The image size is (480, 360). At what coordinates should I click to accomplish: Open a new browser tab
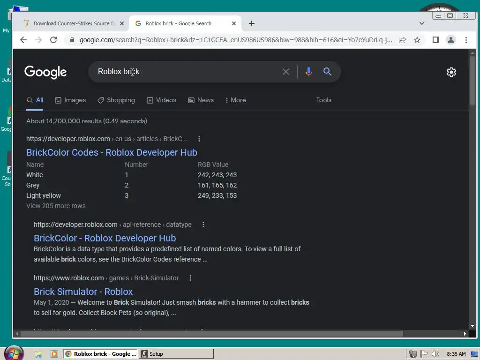[252, 23]
